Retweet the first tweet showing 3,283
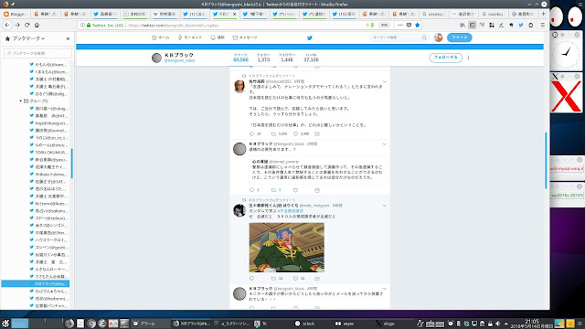This screenshot has width=585, height=329. (x=273, y=134)
